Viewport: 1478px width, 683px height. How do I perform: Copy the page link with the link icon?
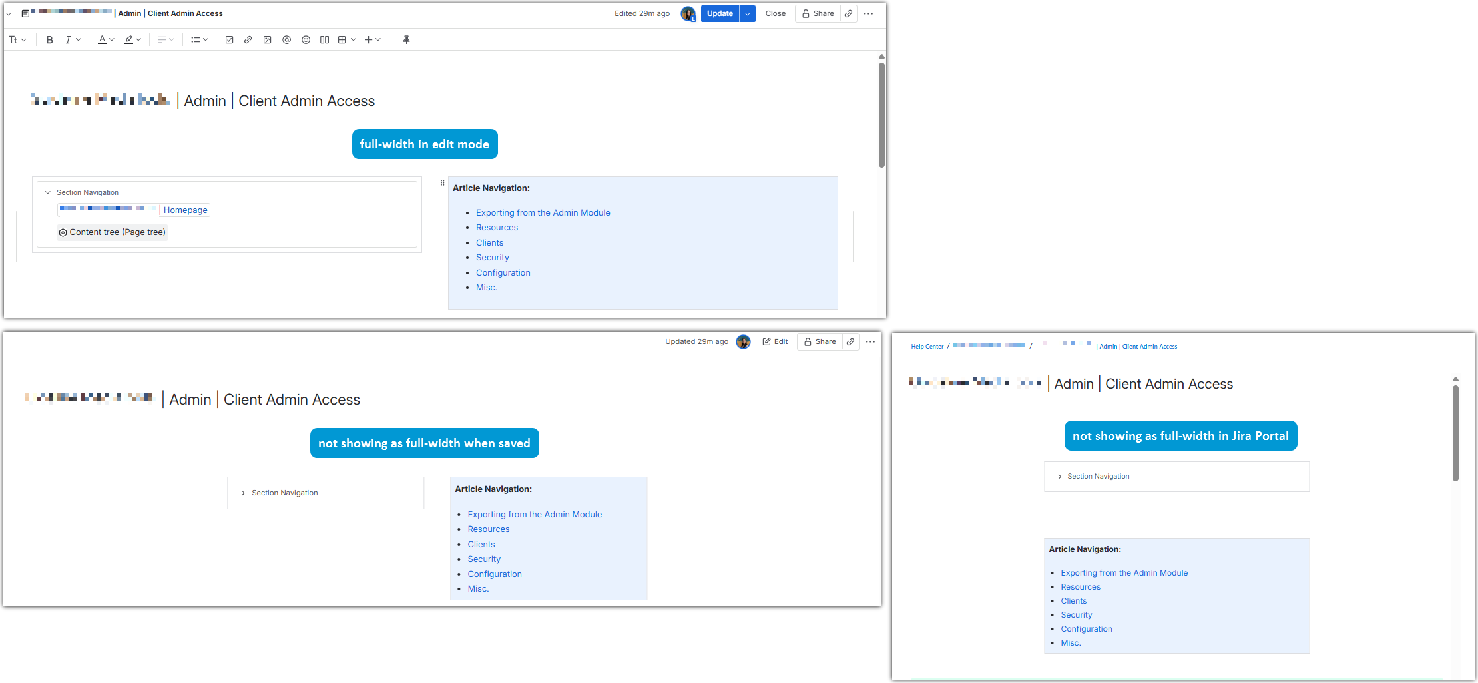pos(849,13)
